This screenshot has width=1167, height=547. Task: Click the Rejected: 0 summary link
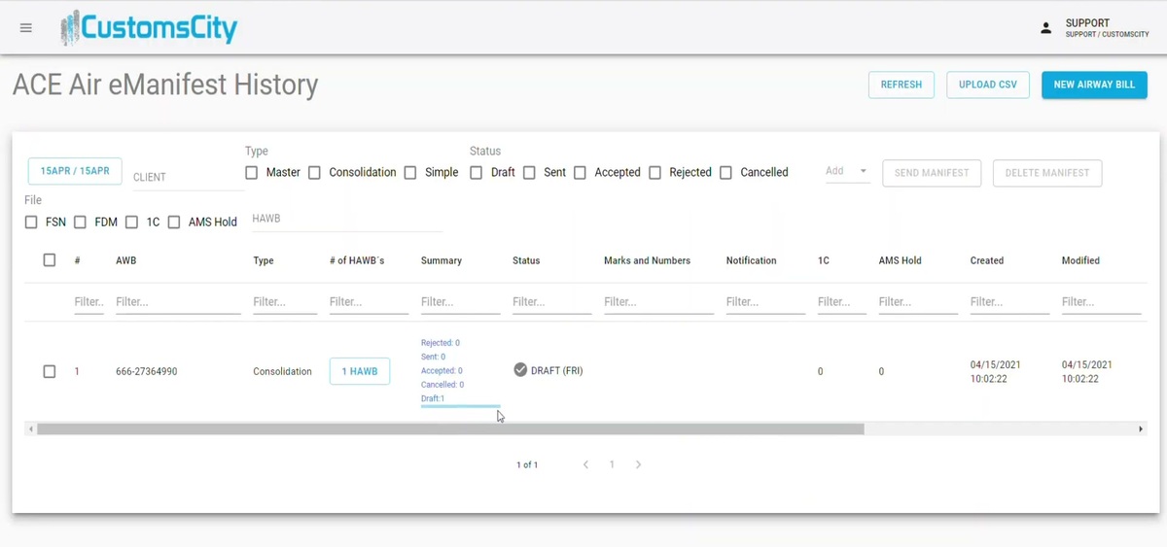click(x=441, y=343)
